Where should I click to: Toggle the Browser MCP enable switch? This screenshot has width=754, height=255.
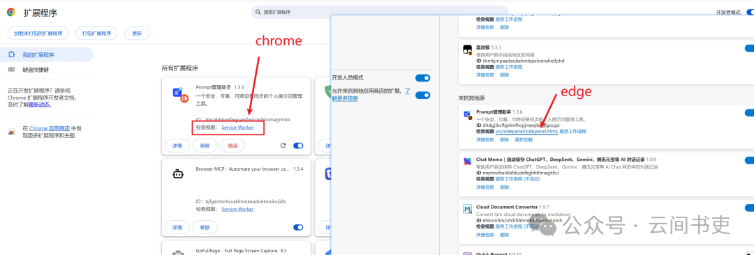(298, 227)
